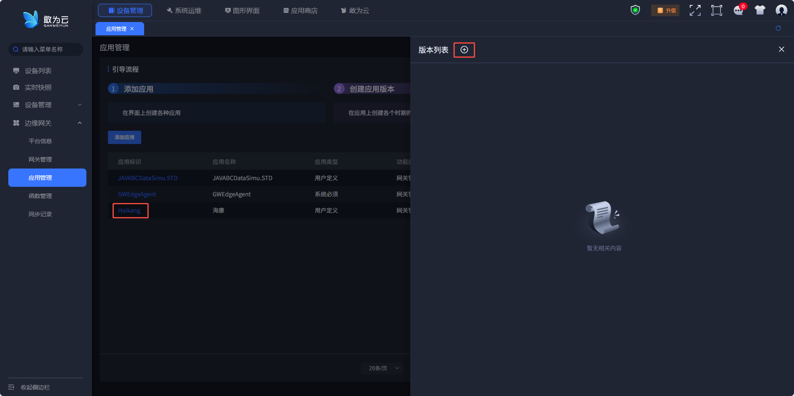This screenshot has width=794, height=396.
Task: Open the theme shirt icon
Action: coord(760,10)
